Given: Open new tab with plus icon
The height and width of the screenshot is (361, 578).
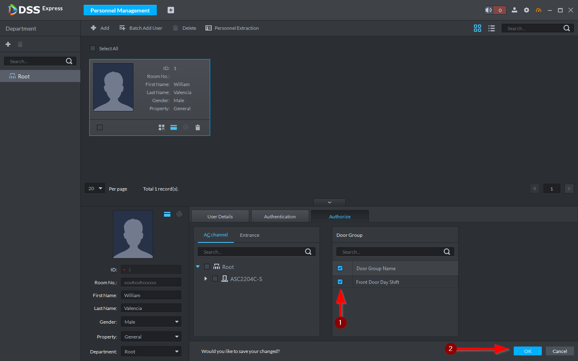Looking at the screenshot, I should click(171, 10).
